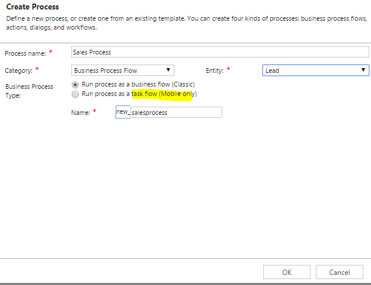
Task: Click the arrow on the Category combo box
Action: 169,71
